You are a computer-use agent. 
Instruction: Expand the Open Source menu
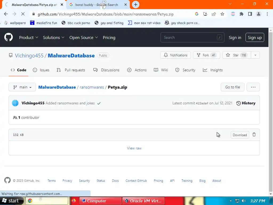pos(83,37)
